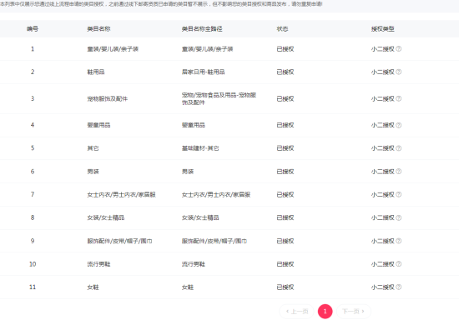The height and width of the screenshot is (325, 459).
Task: Click 服饰配件/皮带/帽子/围巾 in the full path column
Action: (214, 241)
